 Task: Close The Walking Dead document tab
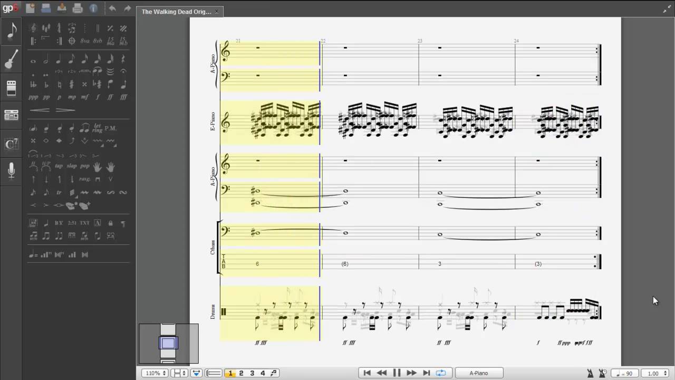pyautogui.click(x=217, y=12)
